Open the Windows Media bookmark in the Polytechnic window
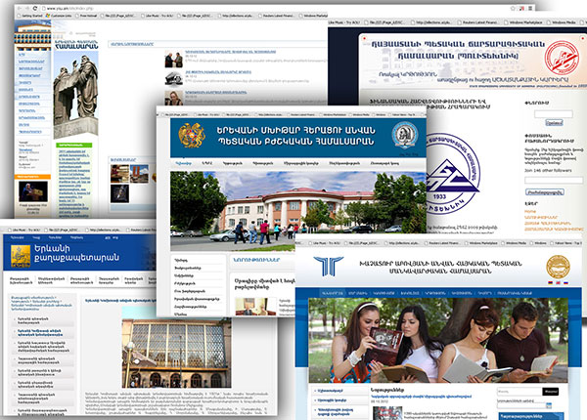Viewport: 587px width, 420px height. pos(563,22)
